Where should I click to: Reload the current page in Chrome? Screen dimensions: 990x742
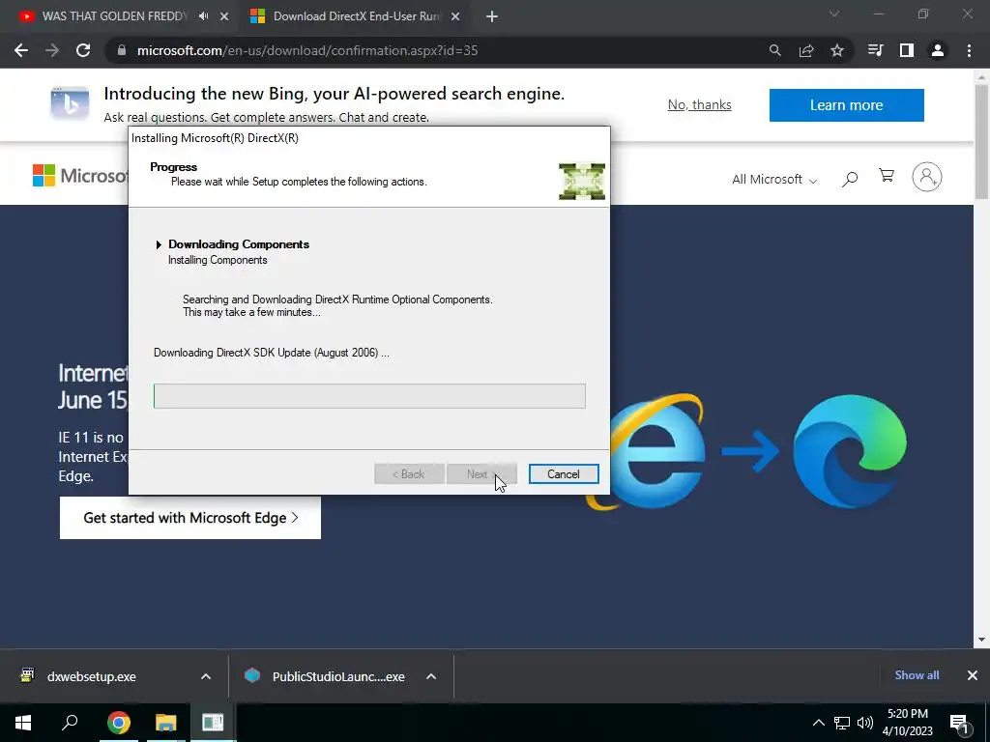[x=83, y=50]
